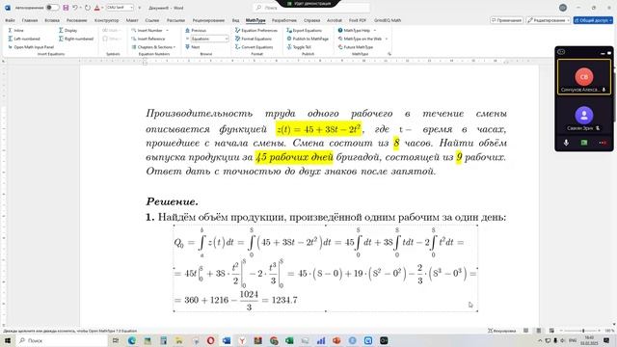Viewport: 617px width, 347px height.
Task: Click the Word search box
Action: click(310, 8)
